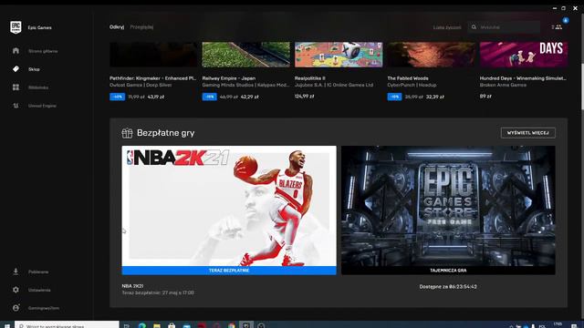This screenshot has width=584, height=328.
Task: Click the Bezpłatne gry heading
Action: pyautogui.click(x=166, y=133)
